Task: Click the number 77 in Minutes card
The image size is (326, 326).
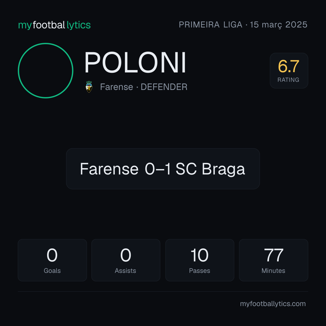Action: pos(273,255)
